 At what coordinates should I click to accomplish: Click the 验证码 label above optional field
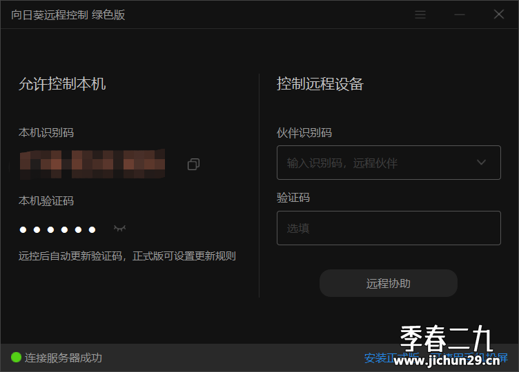[293, 198]
